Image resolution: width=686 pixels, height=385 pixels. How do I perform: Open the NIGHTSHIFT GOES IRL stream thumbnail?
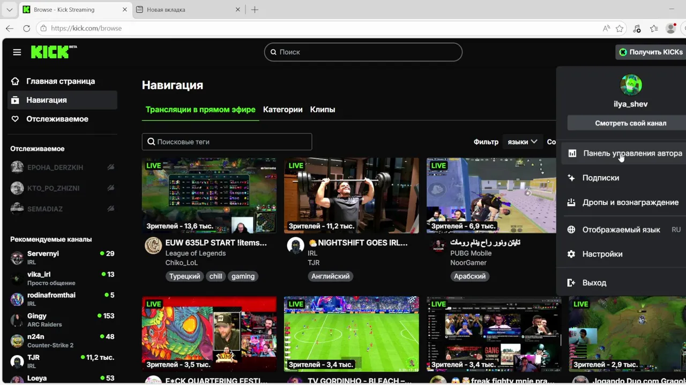coord(352,196)
